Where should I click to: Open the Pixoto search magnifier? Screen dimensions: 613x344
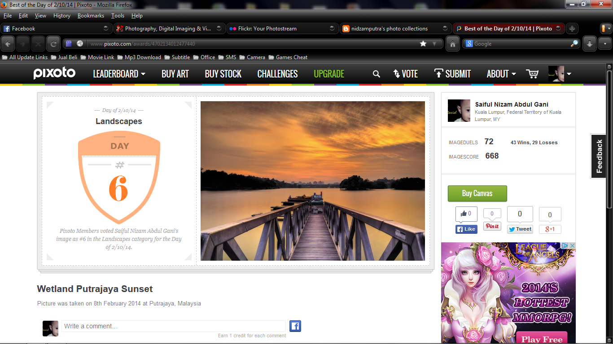pos(376,74)
